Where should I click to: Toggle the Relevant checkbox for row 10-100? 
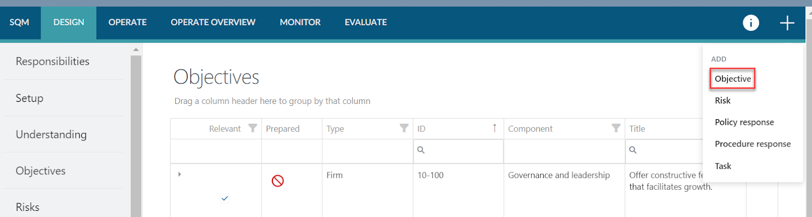[225, 198]
